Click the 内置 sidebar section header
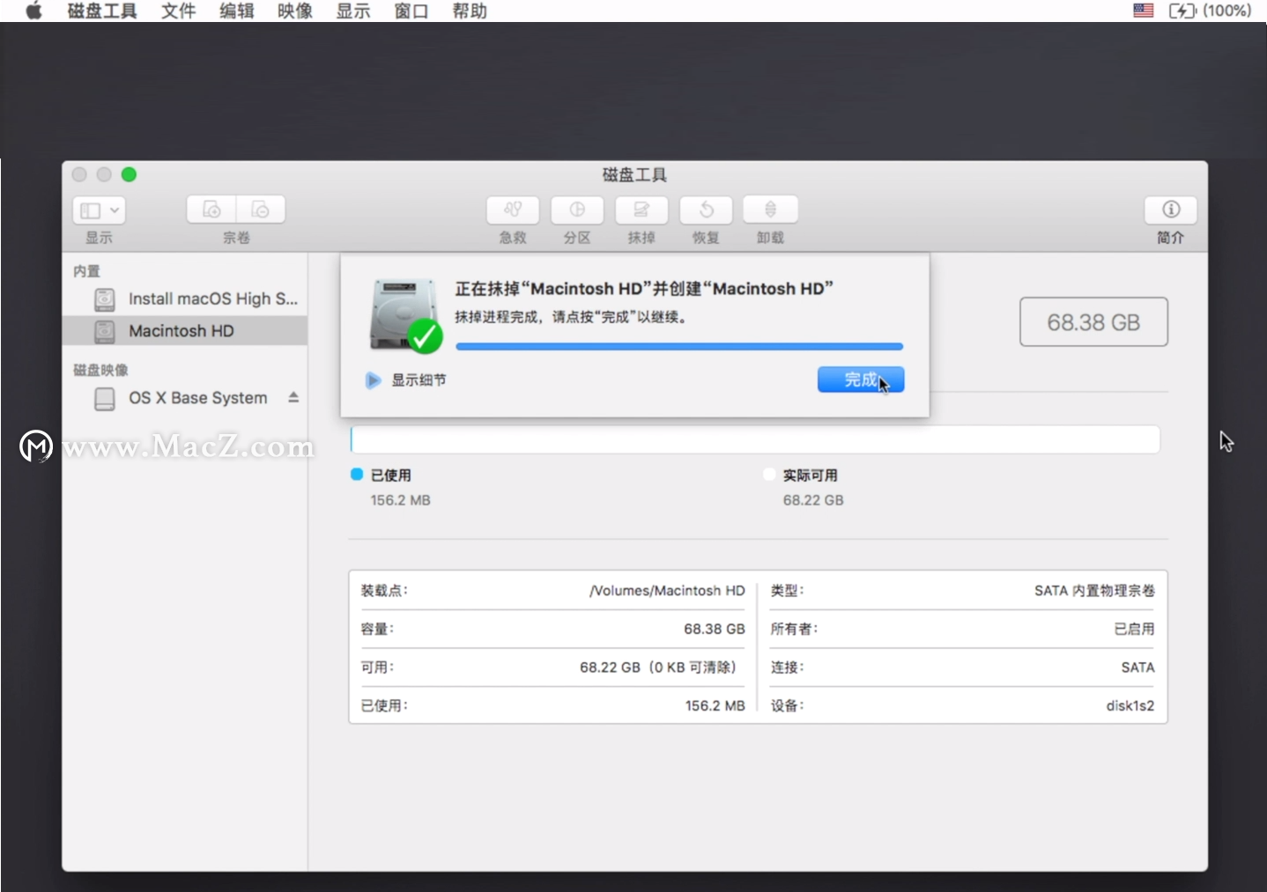Viewport: 1267px width, 892px height. point(86,271)
